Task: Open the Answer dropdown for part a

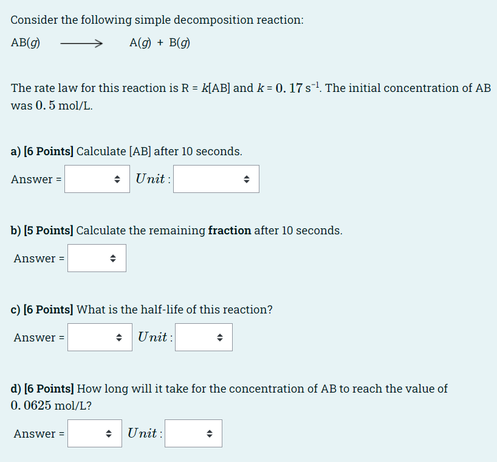Action: [97, 179]
